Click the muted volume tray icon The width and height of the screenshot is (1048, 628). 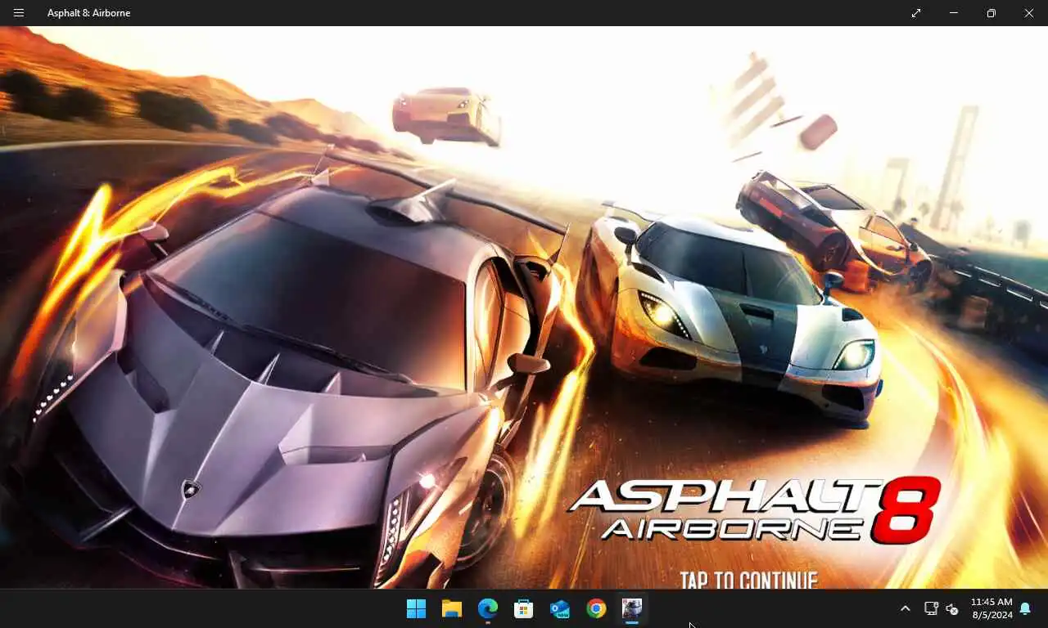(952, 608)
